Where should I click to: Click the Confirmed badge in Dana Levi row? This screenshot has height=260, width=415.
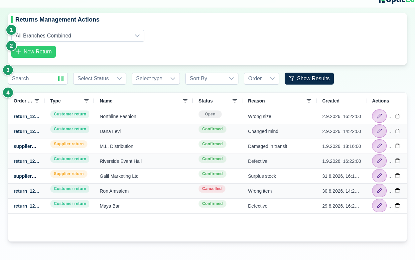[212, 129]
